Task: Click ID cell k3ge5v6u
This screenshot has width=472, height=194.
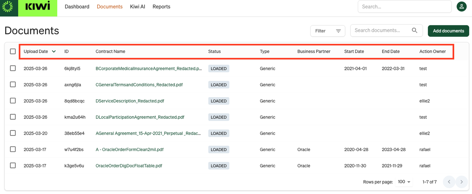Action: click(x=74, y=166)
